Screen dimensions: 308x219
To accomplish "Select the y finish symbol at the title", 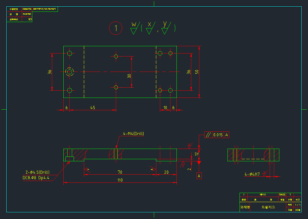I will coord(166,28).
